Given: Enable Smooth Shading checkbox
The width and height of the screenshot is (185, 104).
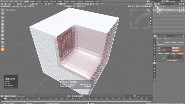Looking at the screenshot, I should click(168, 60).
